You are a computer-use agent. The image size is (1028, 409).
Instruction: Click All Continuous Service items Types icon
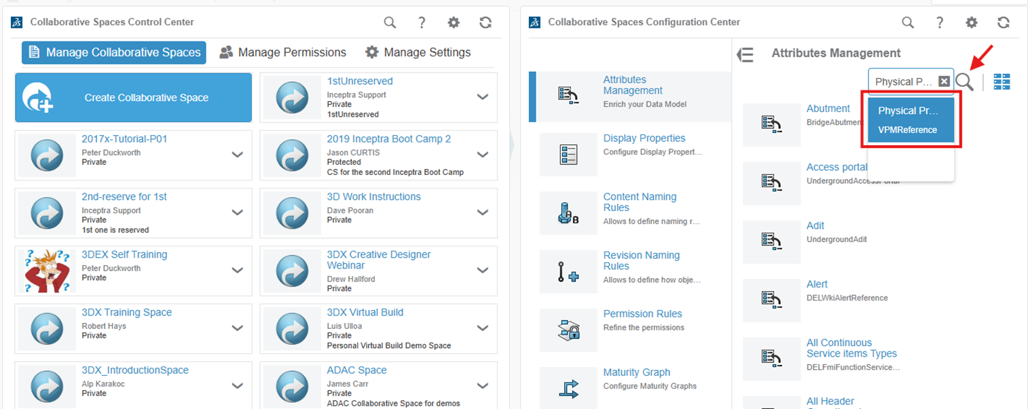pyautogui.click(x=771, y=358)
